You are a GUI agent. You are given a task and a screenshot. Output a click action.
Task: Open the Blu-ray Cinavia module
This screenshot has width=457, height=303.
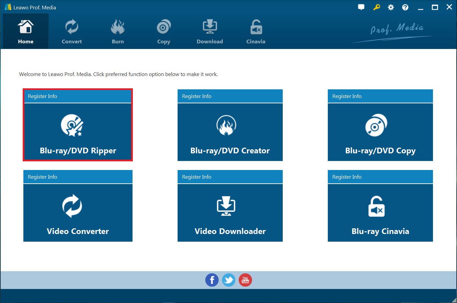pos(380,212)
